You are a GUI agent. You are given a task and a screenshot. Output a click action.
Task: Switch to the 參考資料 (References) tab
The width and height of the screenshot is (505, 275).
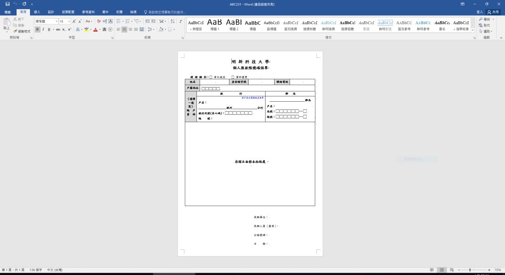(x=88, y=12)
